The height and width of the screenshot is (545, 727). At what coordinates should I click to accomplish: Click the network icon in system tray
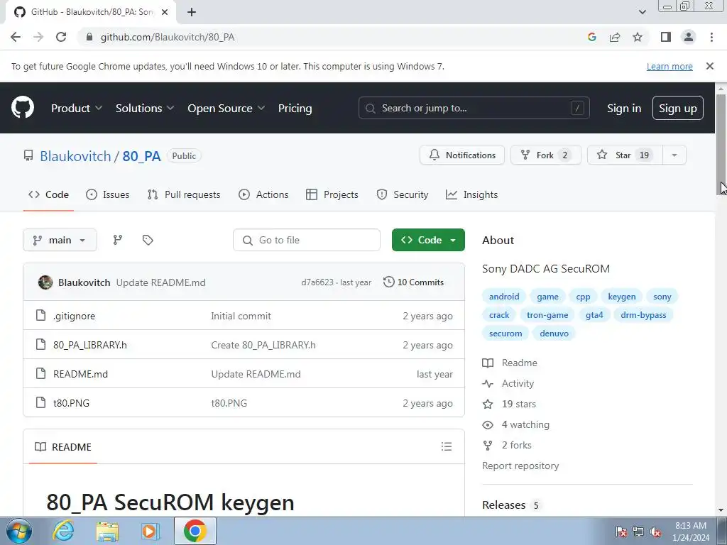[x=638, y=532]
